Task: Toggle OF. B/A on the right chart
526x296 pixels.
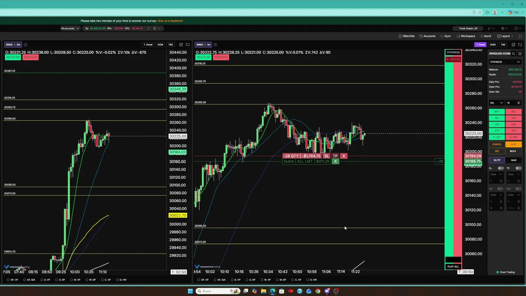Action: (219, 280)
